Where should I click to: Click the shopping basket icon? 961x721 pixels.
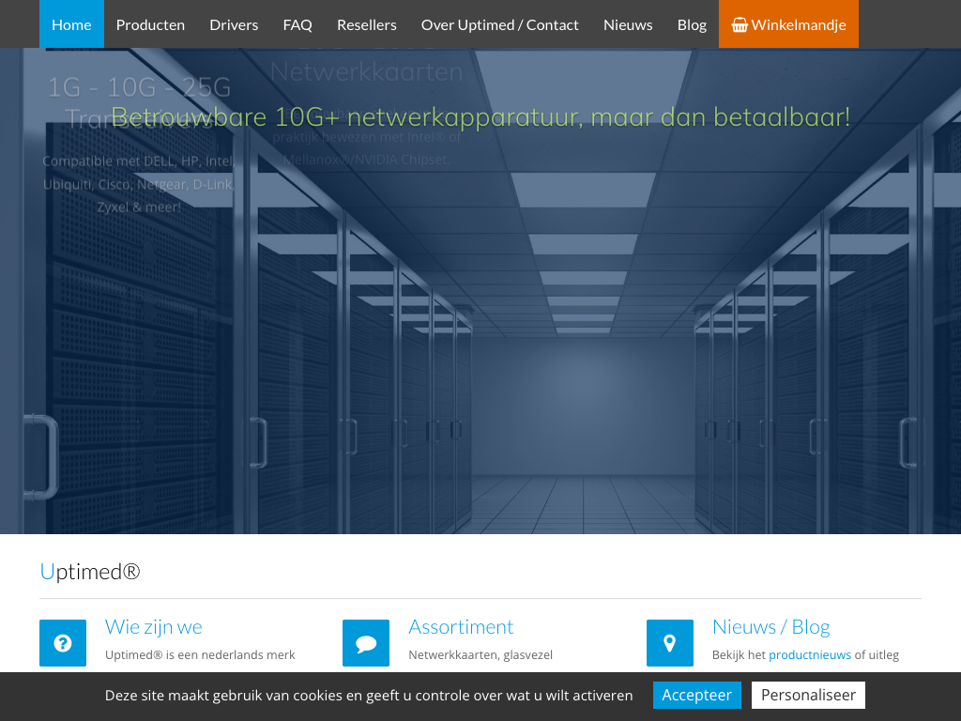(x=740, y=24)
